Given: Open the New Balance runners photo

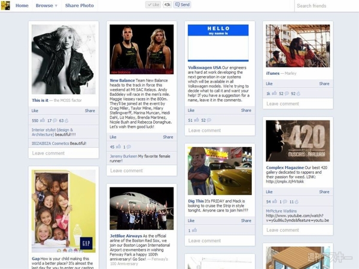Looking at the screenshot, I should click(x=142, y=49).
